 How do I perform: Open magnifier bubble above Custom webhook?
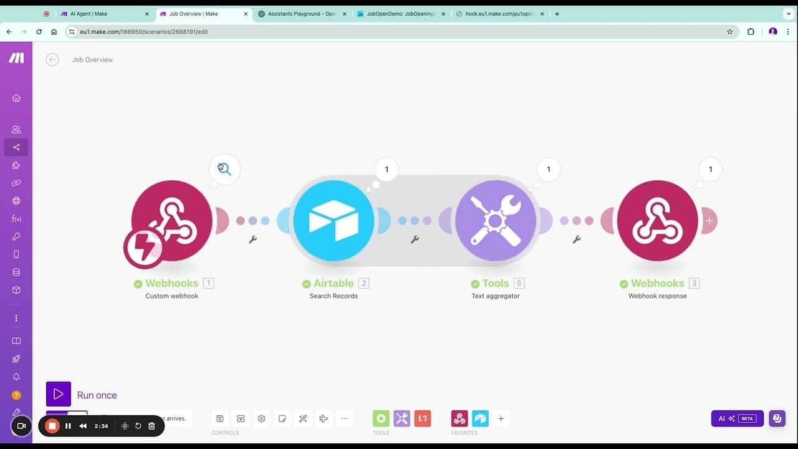tap(224, 169)
